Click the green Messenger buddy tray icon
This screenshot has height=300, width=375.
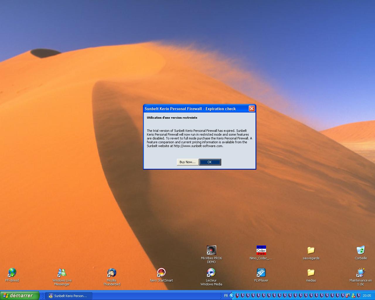[353, 296]
